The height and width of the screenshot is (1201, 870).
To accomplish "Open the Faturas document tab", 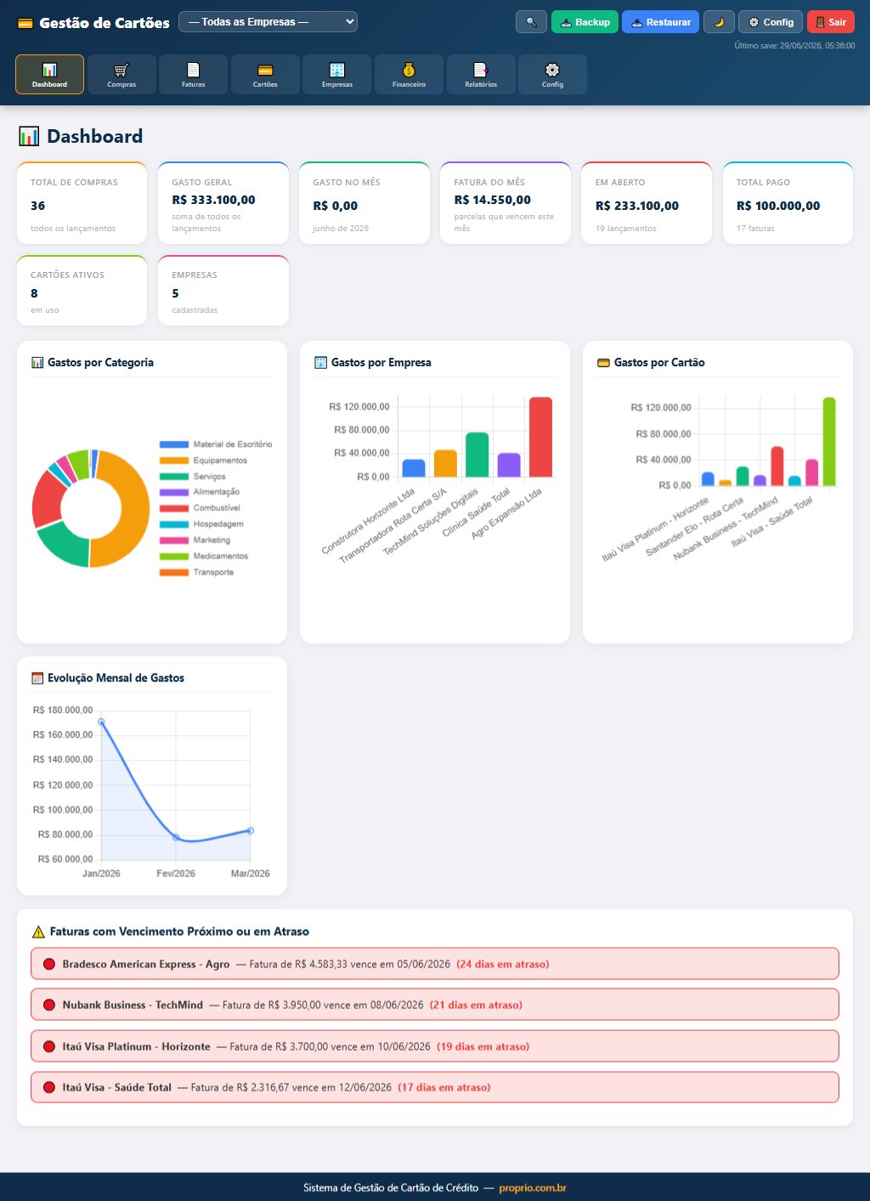I will point(194,74).
